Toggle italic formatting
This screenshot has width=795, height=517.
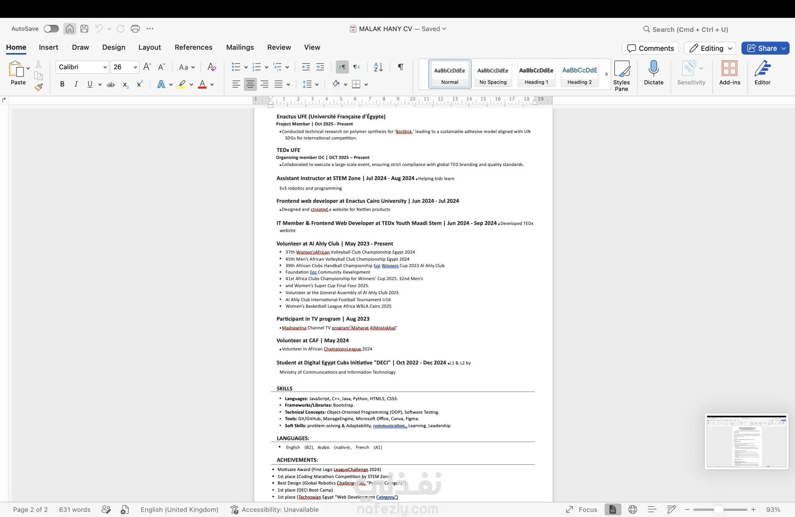pos(76,84)
